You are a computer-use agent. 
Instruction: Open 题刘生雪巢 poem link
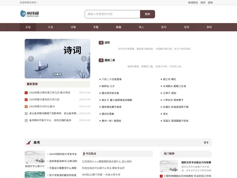108,114
